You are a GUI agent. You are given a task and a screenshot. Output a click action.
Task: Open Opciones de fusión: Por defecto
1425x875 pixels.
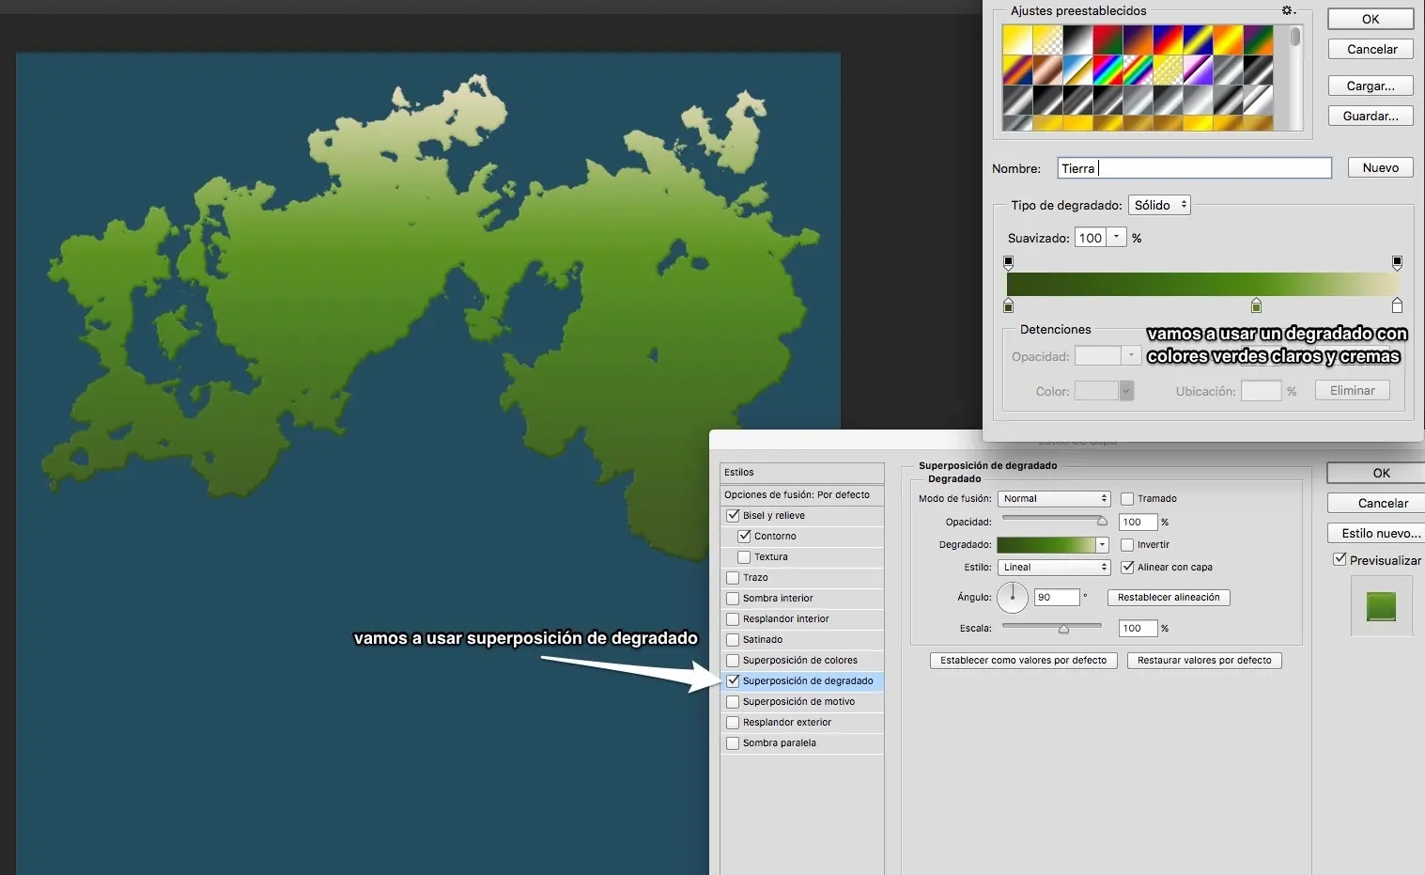point(802,494)
